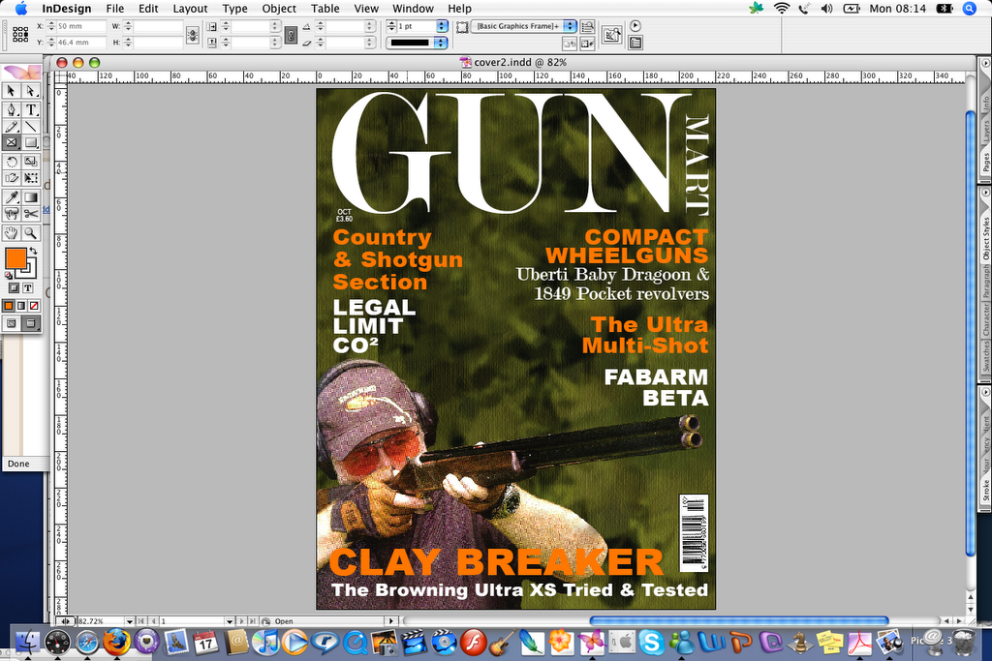Click the X position field

coord(81,26)
